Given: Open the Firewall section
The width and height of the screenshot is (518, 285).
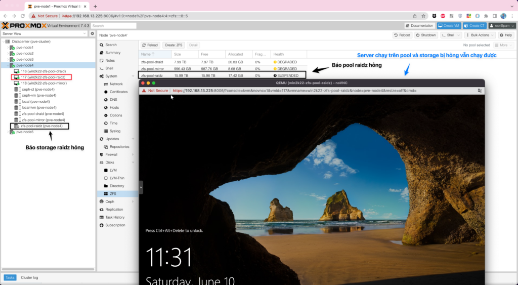Looking at the screenshot, I should (x=111, y=155).
